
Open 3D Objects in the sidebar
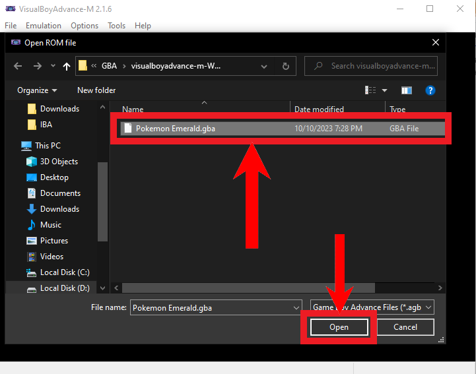pyautogui.click(x=52, y=162)
